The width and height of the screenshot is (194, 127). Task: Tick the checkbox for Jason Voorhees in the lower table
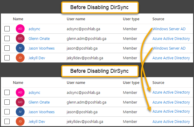tap(7, 112)
